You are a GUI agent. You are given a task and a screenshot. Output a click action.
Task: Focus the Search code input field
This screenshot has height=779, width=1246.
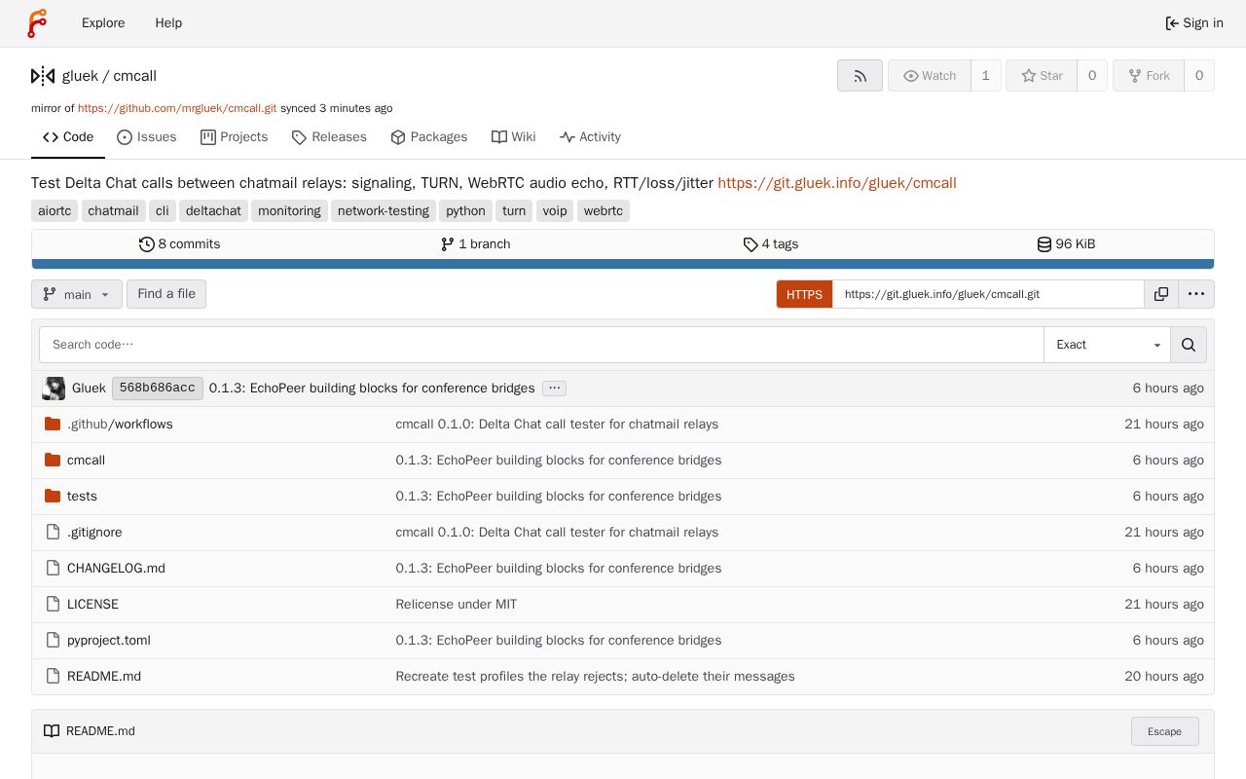pos(541,345)
